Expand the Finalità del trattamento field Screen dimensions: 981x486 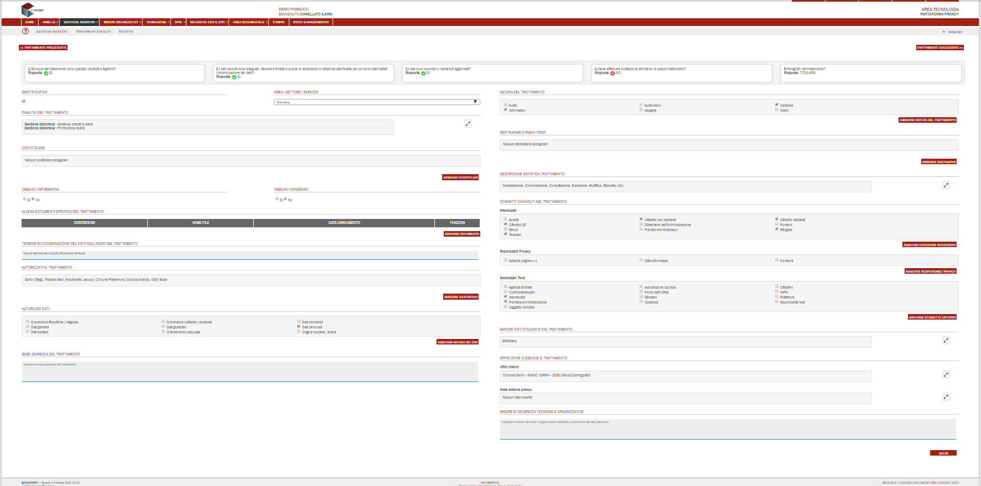coord(468,124)
